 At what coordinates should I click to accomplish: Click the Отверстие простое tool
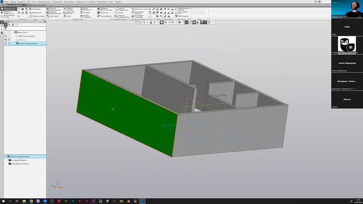(69, 12)
